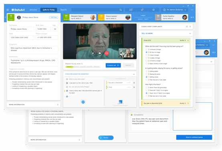Click the voice recognition microphone button
The width and height of the screenshot is (222, 151).
tap(83, 102)
